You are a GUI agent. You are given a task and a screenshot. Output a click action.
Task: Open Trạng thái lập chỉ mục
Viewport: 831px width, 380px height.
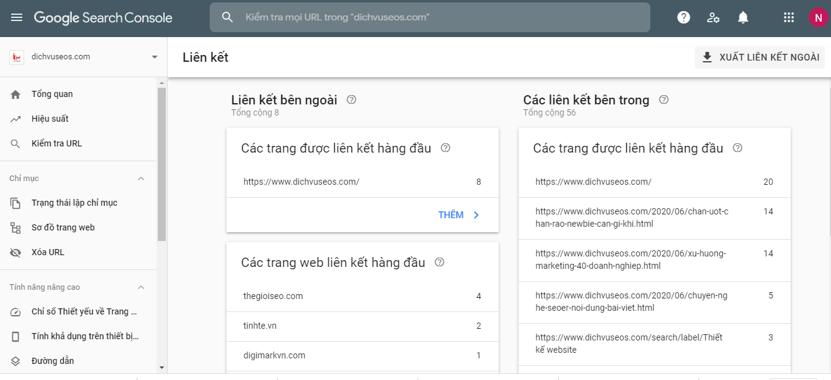pyautogui.click(x=79, y=203)
